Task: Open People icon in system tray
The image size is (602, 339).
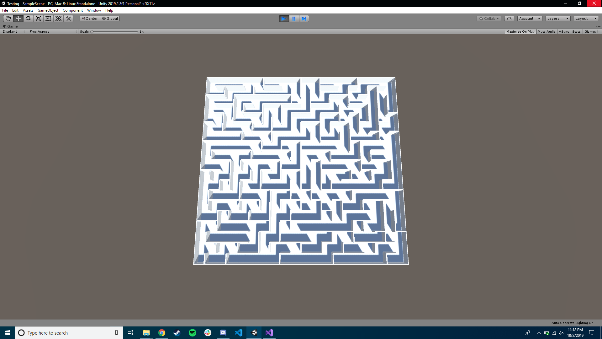Action: coord(528,333)
